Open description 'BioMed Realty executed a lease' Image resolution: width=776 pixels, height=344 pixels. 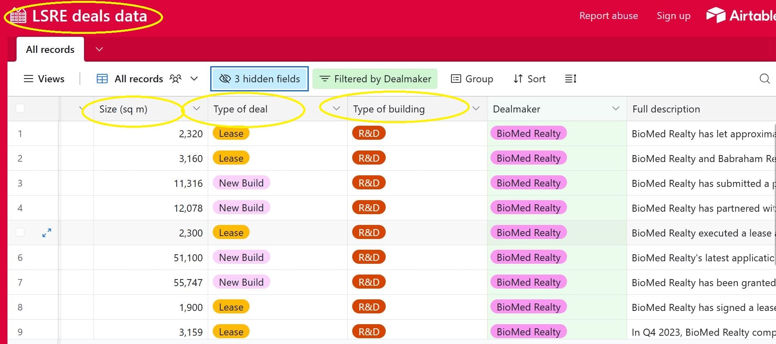click(702, 233)
